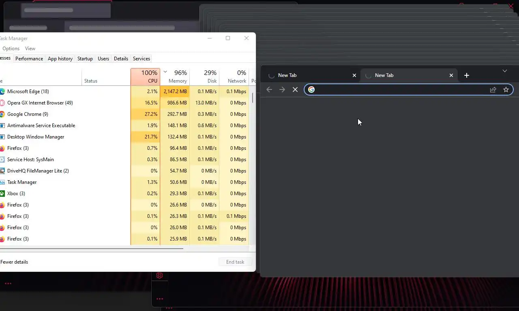
Task: Switch to the App history tab
Action: [x=60, y=59]
